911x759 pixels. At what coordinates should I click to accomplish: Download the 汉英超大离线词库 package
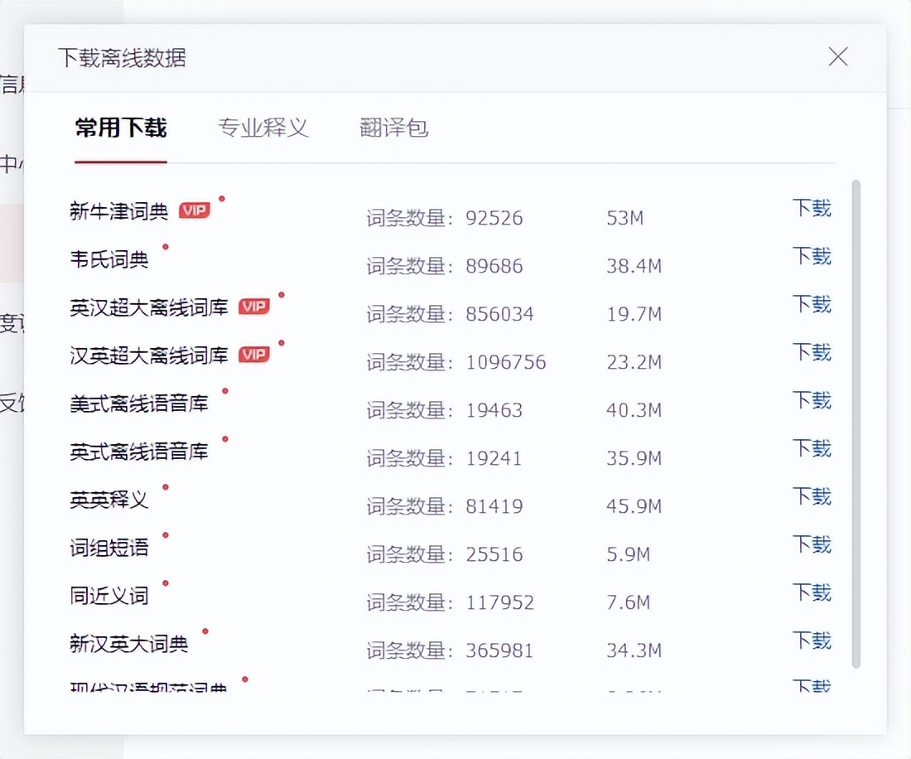click(x=811, y=352)
